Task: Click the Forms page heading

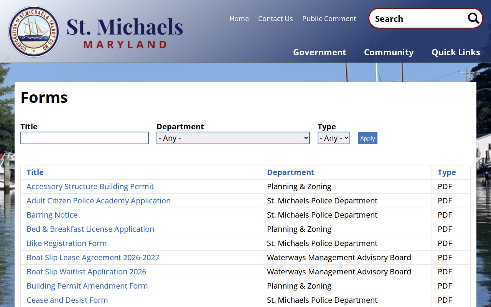Action: [44, 97]
